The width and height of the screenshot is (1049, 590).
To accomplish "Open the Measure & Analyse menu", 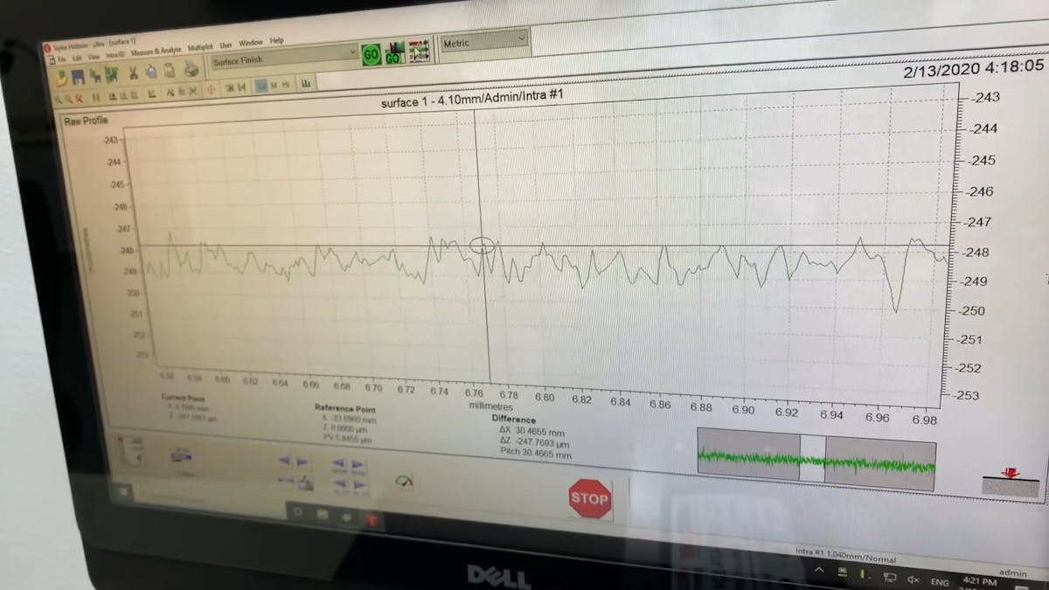I will click(x=155, y=48).
